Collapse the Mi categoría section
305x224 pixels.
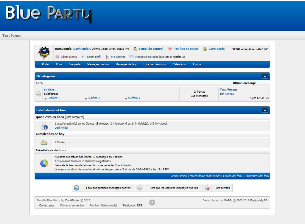265,77
